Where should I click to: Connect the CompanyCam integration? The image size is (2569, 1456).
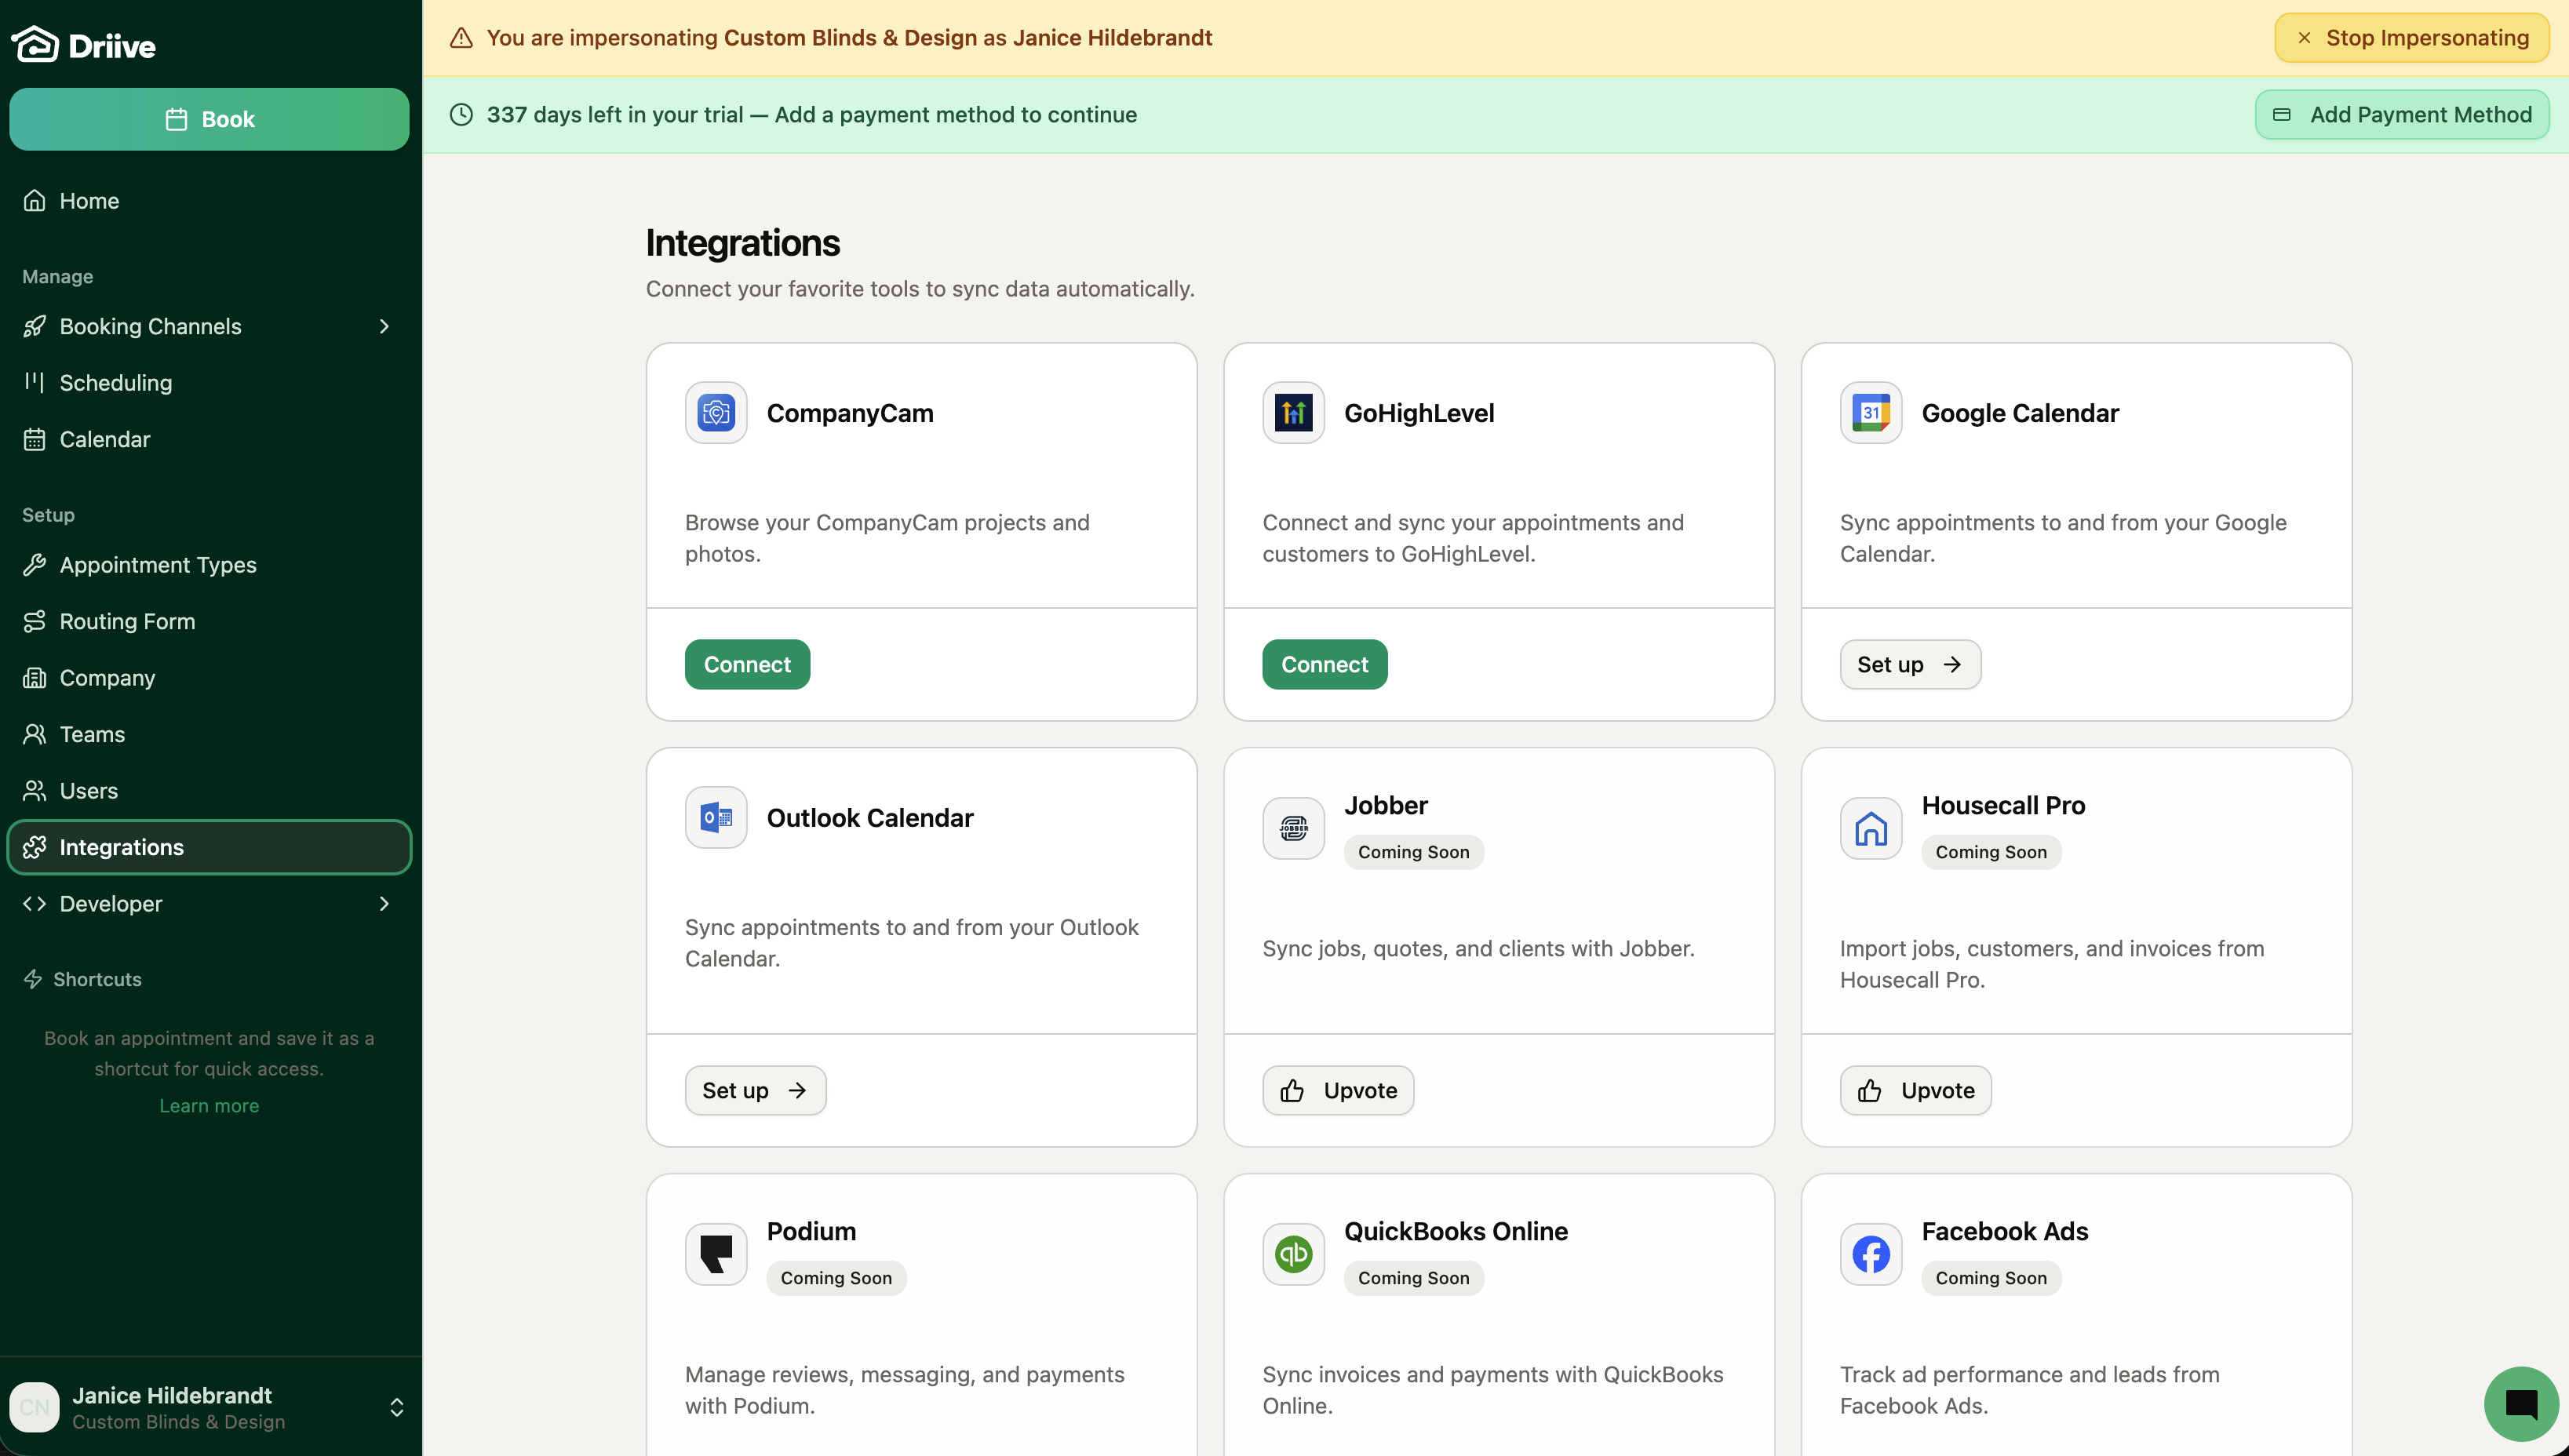pos(746,664)
